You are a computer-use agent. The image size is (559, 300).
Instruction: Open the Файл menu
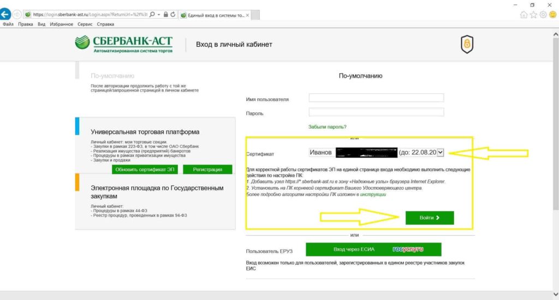pyautogui.click(x=8, y=24)
